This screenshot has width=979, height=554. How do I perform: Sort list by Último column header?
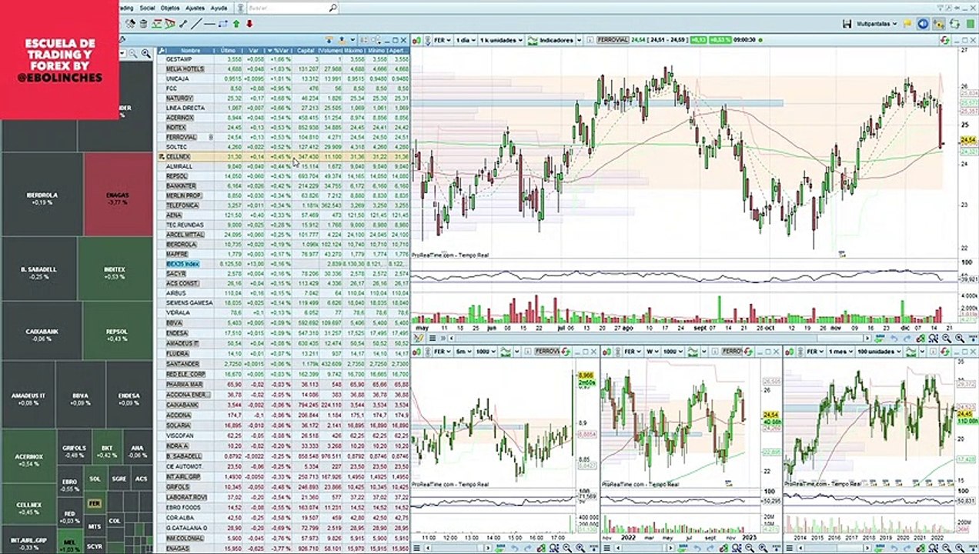click(x=228, y=51)
